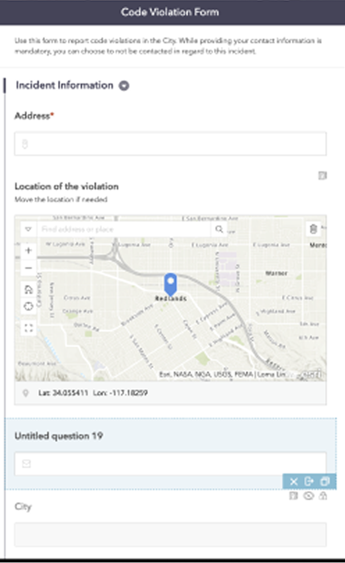Click the Address text input field
Image resolution: width=345 pixels, height=563 pixels.
pos(170,144)
